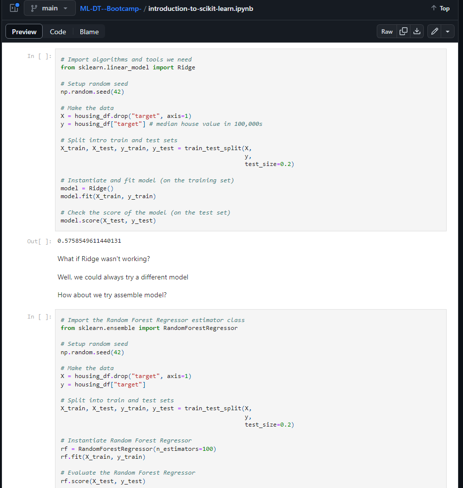
Task: Click the Ridge model code cell
Action: coord(251,140)
